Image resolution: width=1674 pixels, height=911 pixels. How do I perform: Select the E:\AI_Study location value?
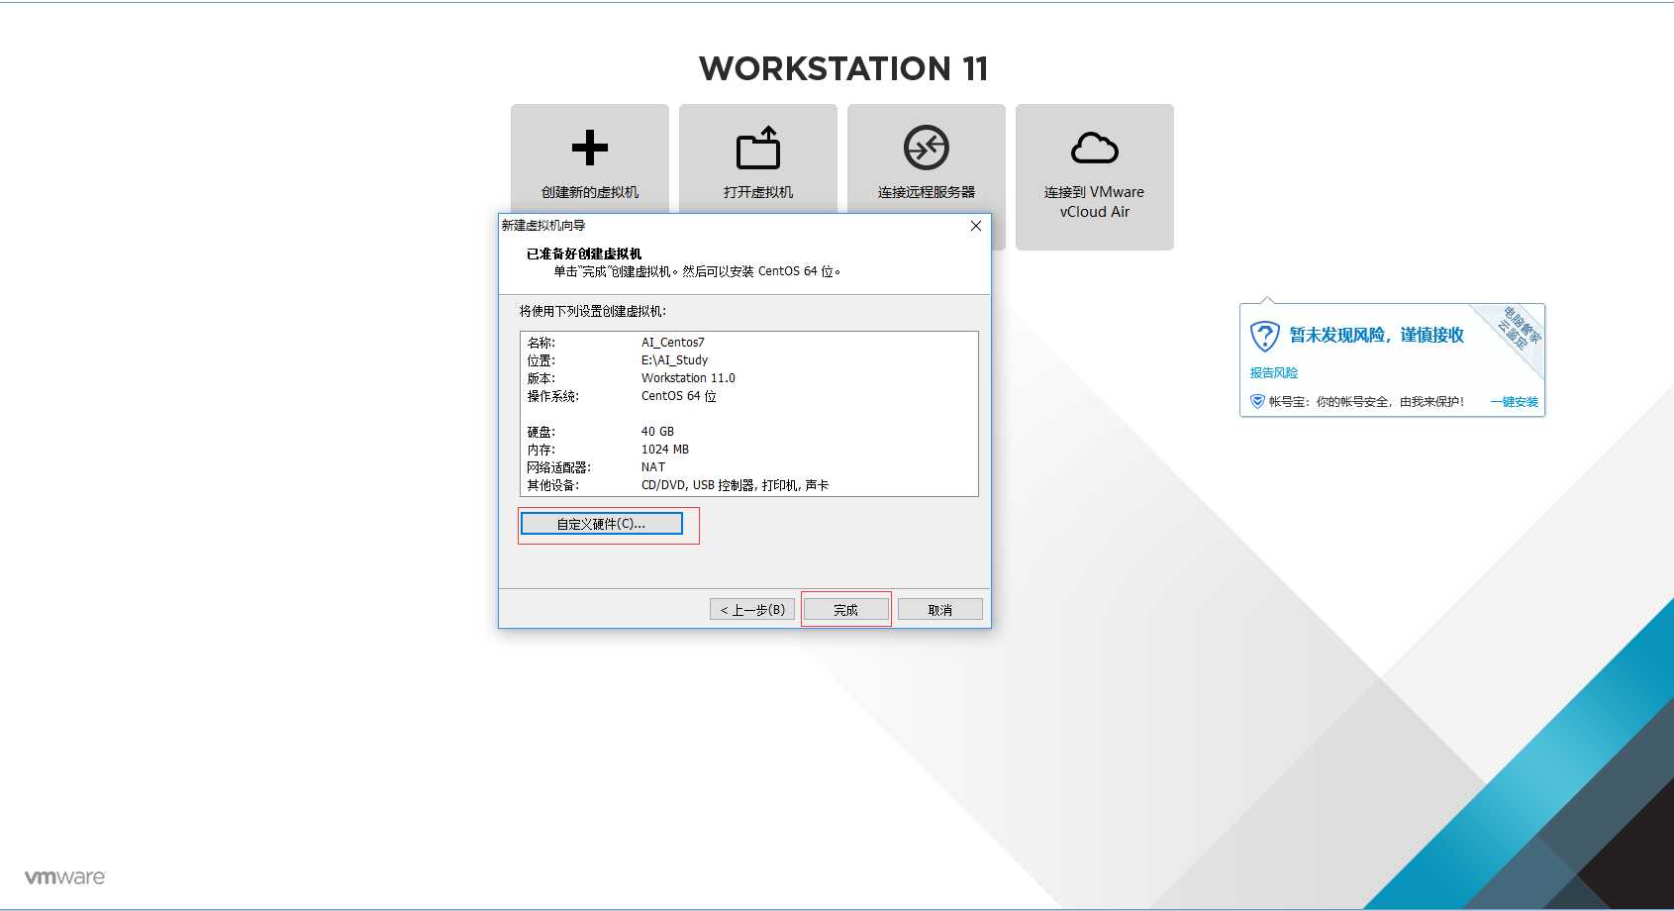tap(675, 360)
